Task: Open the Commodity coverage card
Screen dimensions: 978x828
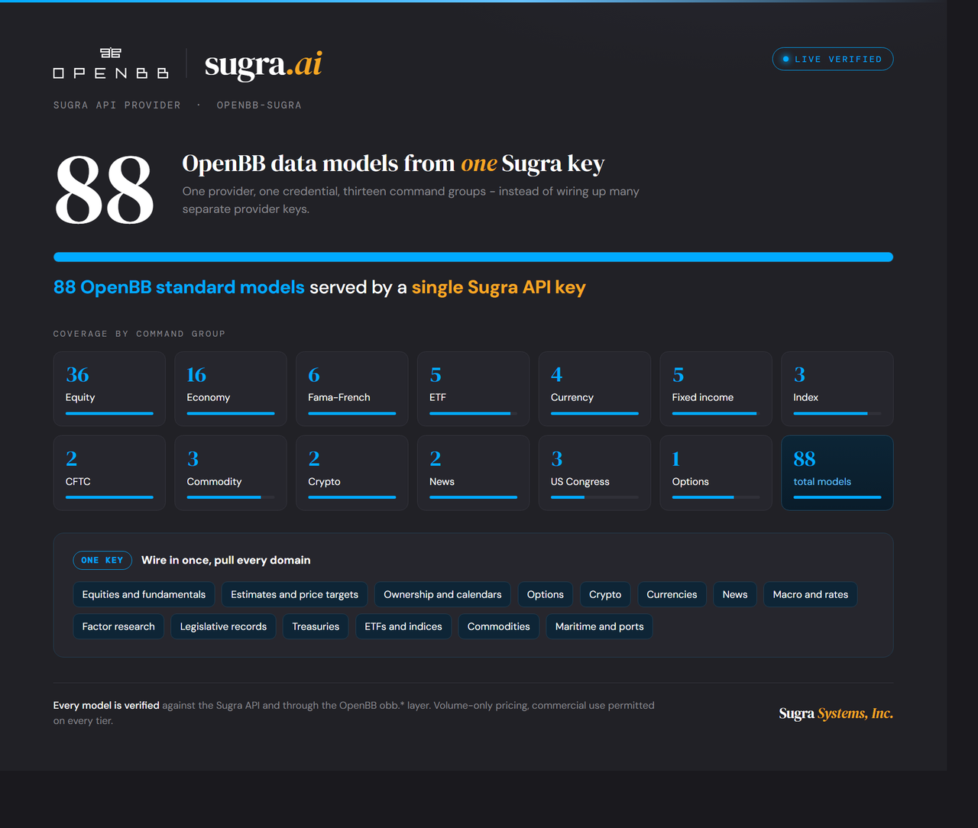Action: (x=231, y=473)
